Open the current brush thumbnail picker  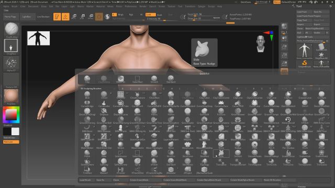tap(12, 29)
